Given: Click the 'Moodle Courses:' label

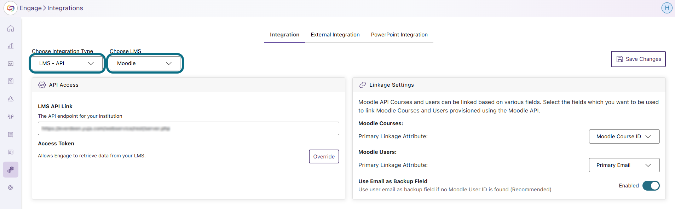Looking at the screenshot, I should [x=381, y=123].
